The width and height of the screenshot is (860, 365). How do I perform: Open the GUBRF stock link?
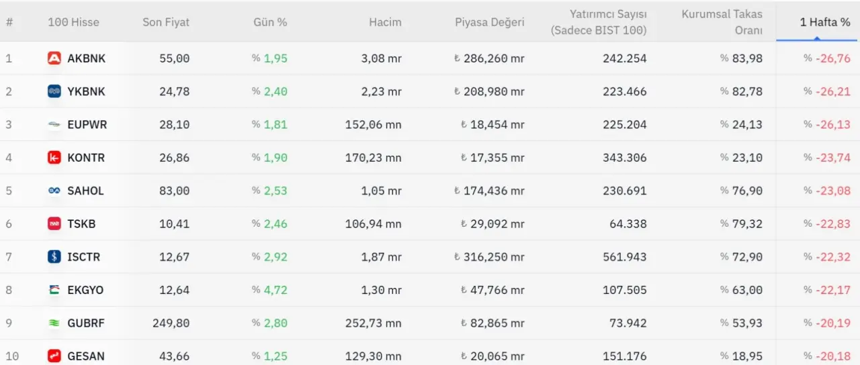(x=86, y=323)
